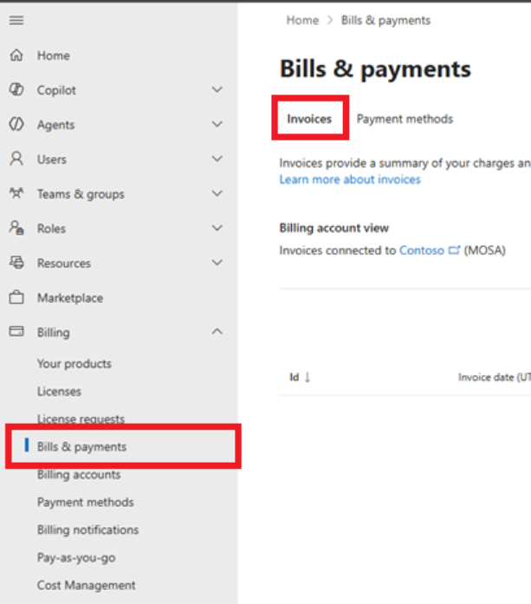Screen dimensions: 531x604
Task: Click the external link icon beside Contoso
Action: [455, 250]
